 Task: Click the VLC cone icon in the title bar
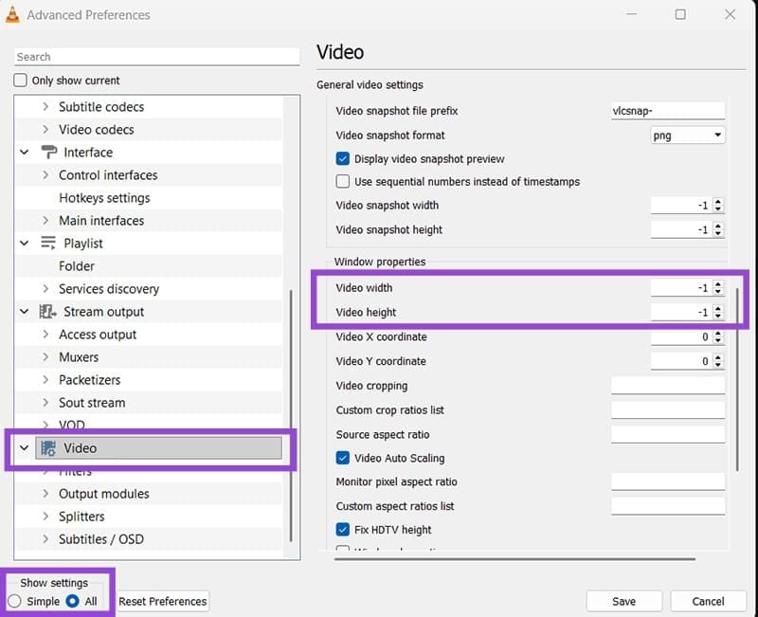coord(13,14)
